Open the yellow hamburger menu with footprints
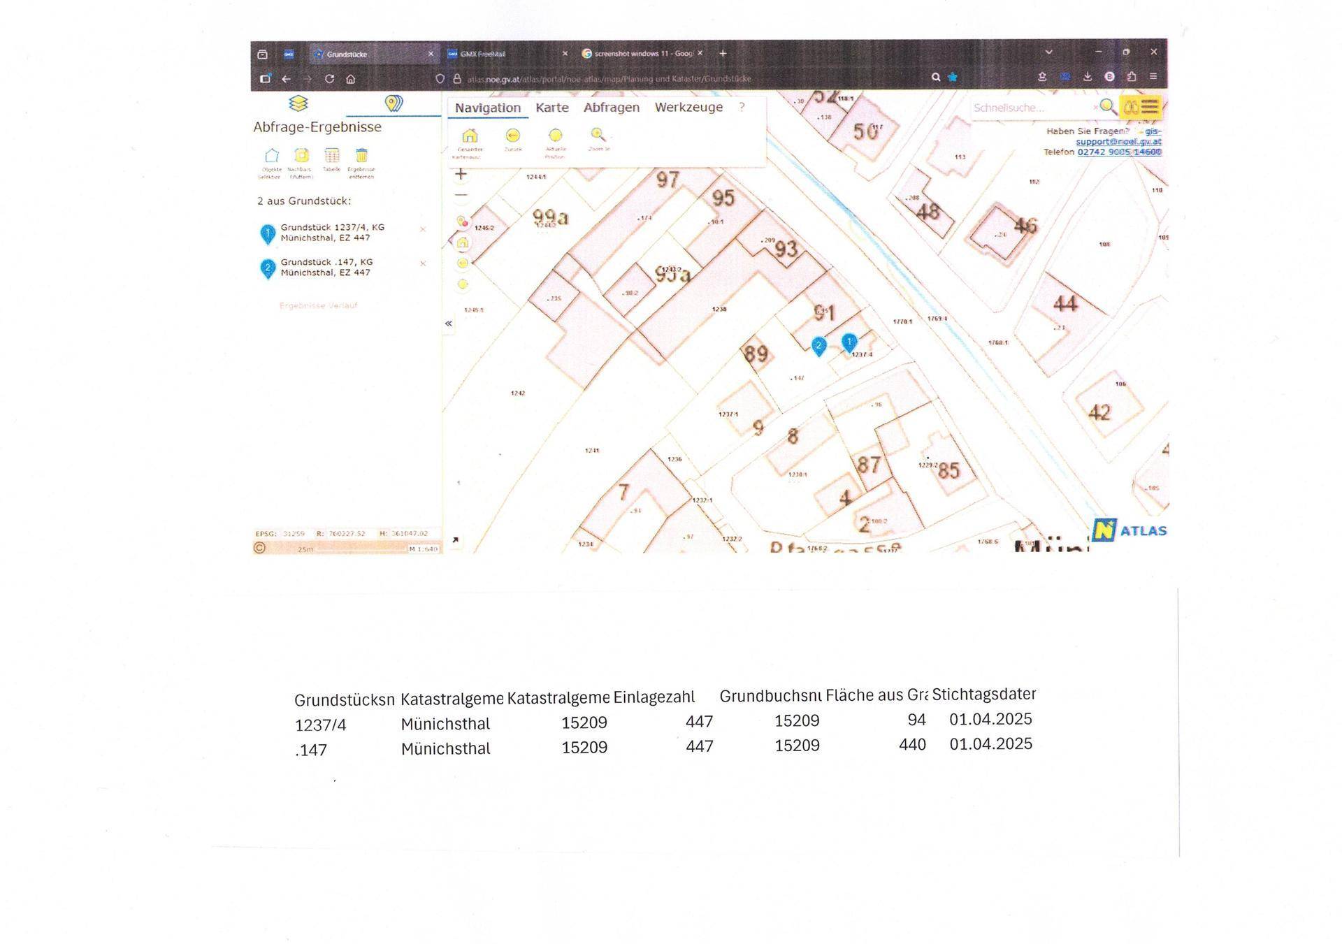Viewport: 1342px width, 944px height. [x=1141, y=107]
